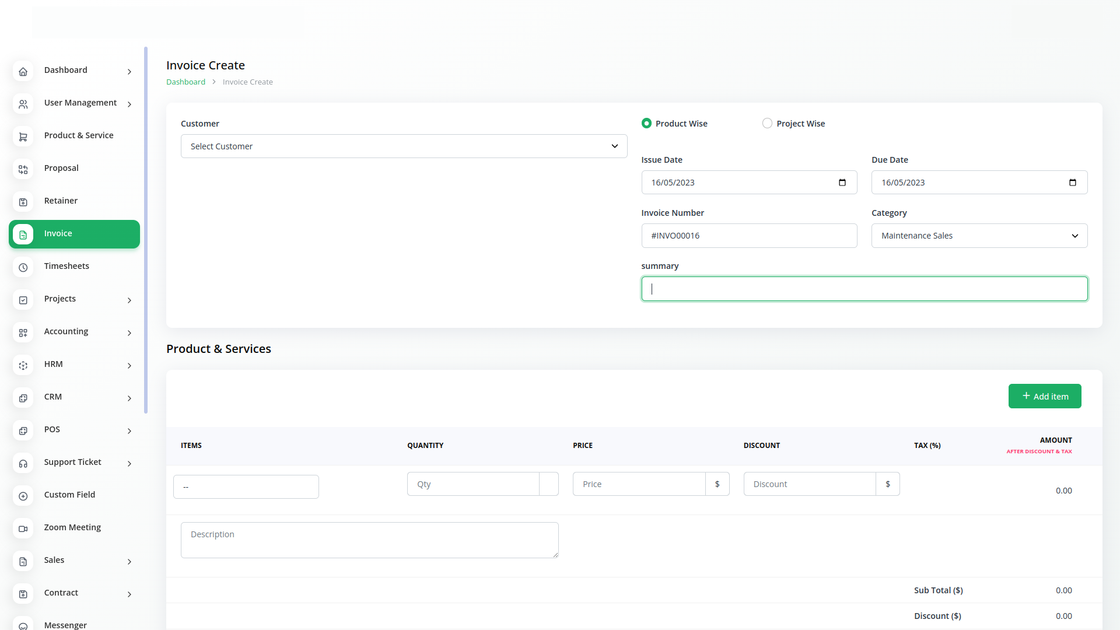Open the Proposal menu item

[61, 168]
